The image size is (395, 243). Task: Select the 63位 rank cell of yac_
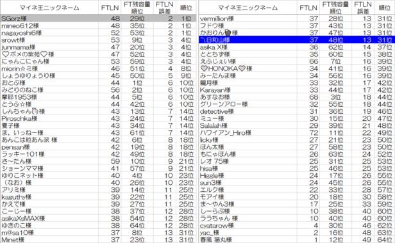[385, 233]
